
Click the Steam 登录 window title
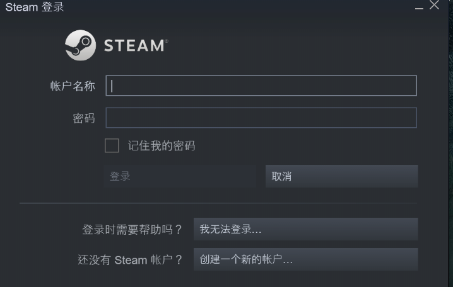click(x=35, y=7)
